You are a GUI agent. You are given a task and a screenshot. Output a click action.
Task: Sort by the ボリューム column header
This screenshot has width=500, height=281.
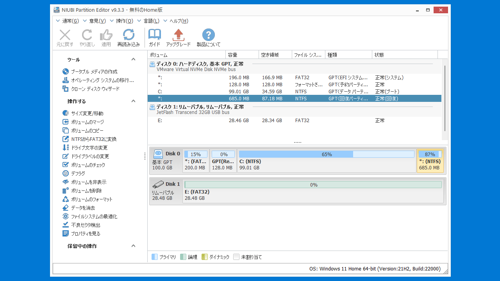pos(187,55)
